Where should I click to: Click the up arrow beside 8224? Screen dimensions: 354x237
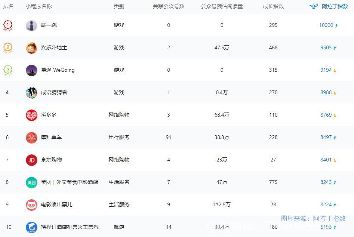(x=335, y=205)
